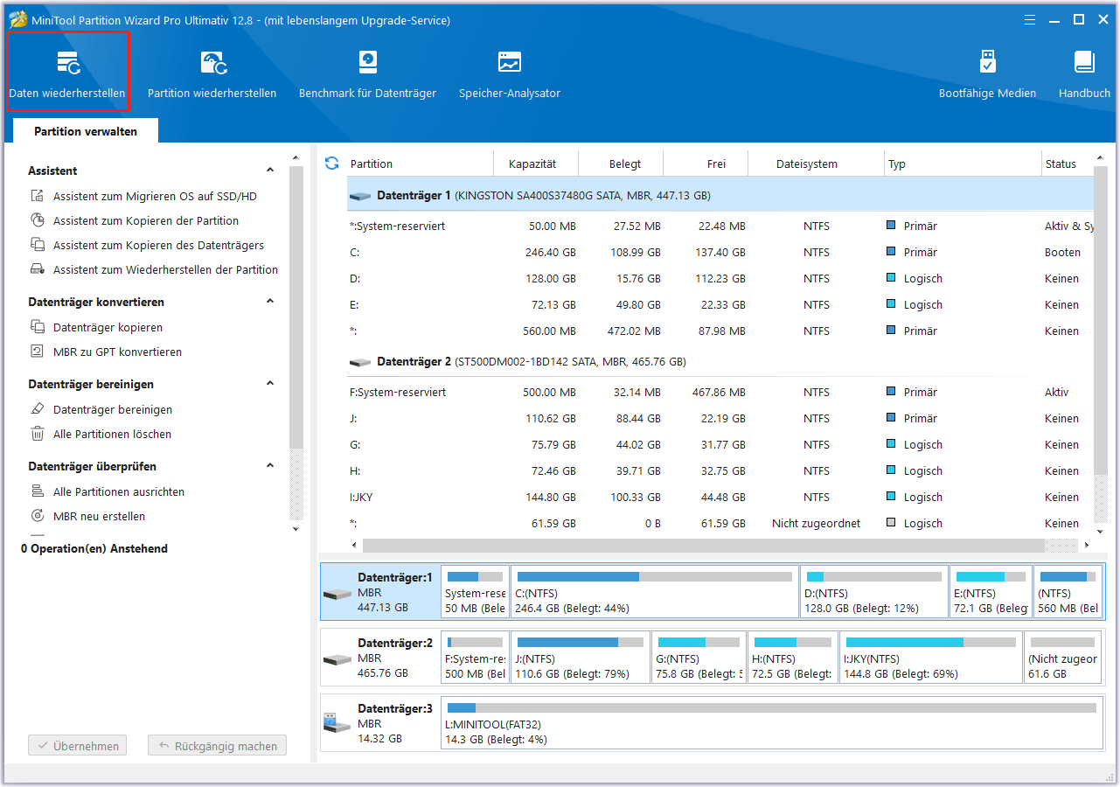Select Datenträger:3 USB disk in map

point(379,723)
